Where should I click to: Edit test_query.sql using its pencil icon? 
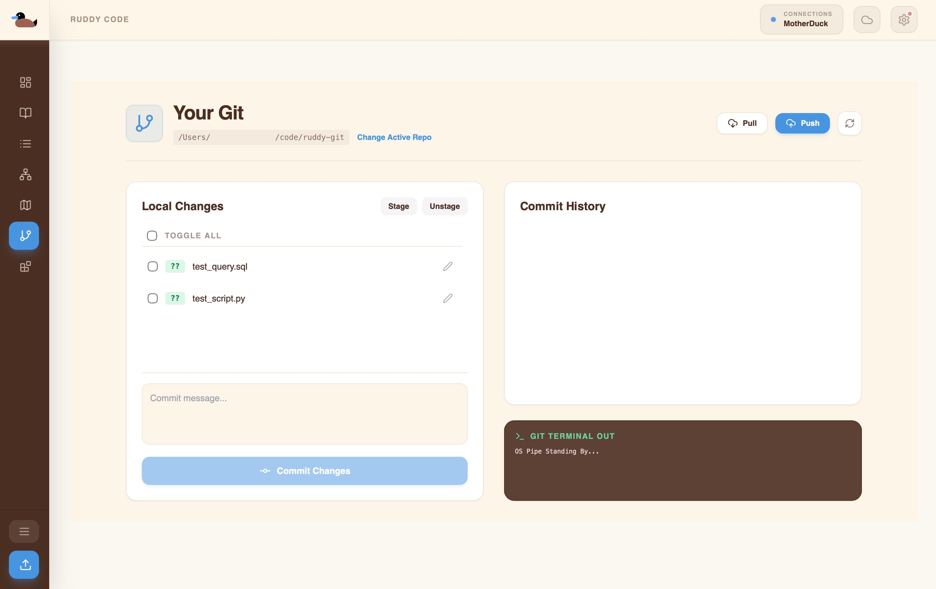[448, 266]
